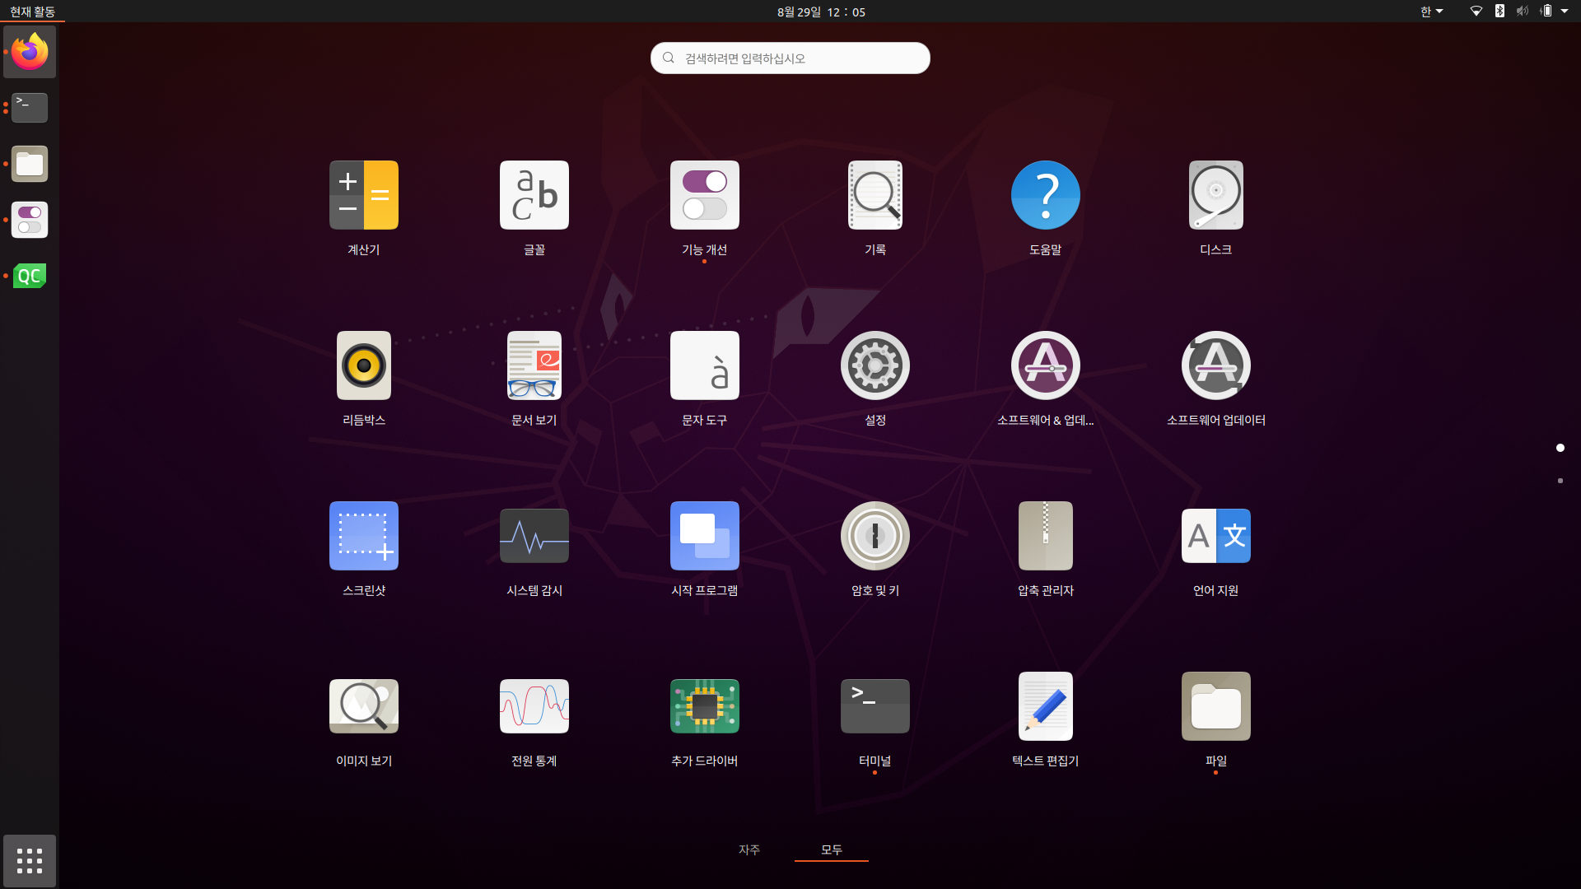Launch 리듬박스 music player
This screenshot has height=889, width=1581.
[363, 366]
